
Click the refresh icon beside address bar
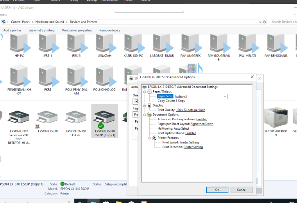(x=265, y=22)
